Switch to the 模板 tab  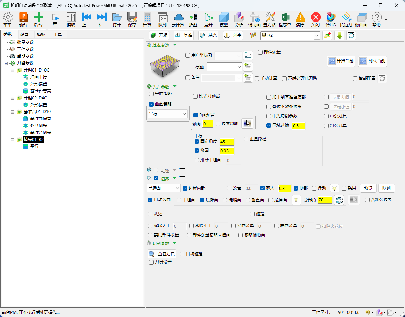click(x=41, y=35)
